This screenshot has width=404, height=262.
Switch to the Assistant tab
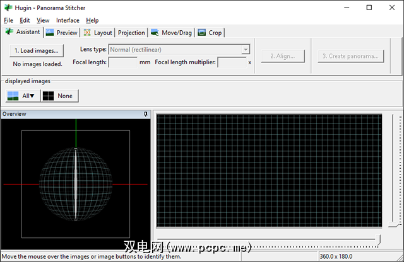23,32
